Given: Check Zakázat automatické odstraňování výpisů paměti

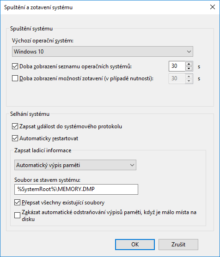Looking at the screenshot, I should click(17, 215).
